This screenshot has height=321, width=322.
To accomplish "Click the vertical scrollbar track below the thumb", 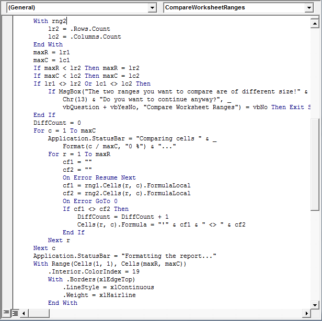I will (x=314, y=256).
